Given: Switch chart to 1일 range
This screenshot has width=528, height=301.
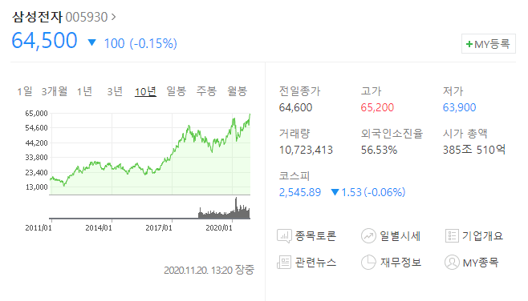Looking at the screenshot, I should [x=25, y=91].
